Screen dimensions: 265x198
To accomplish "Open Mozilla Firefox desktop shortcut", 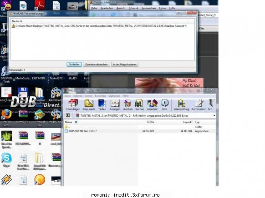I will (x=6, y=118).
